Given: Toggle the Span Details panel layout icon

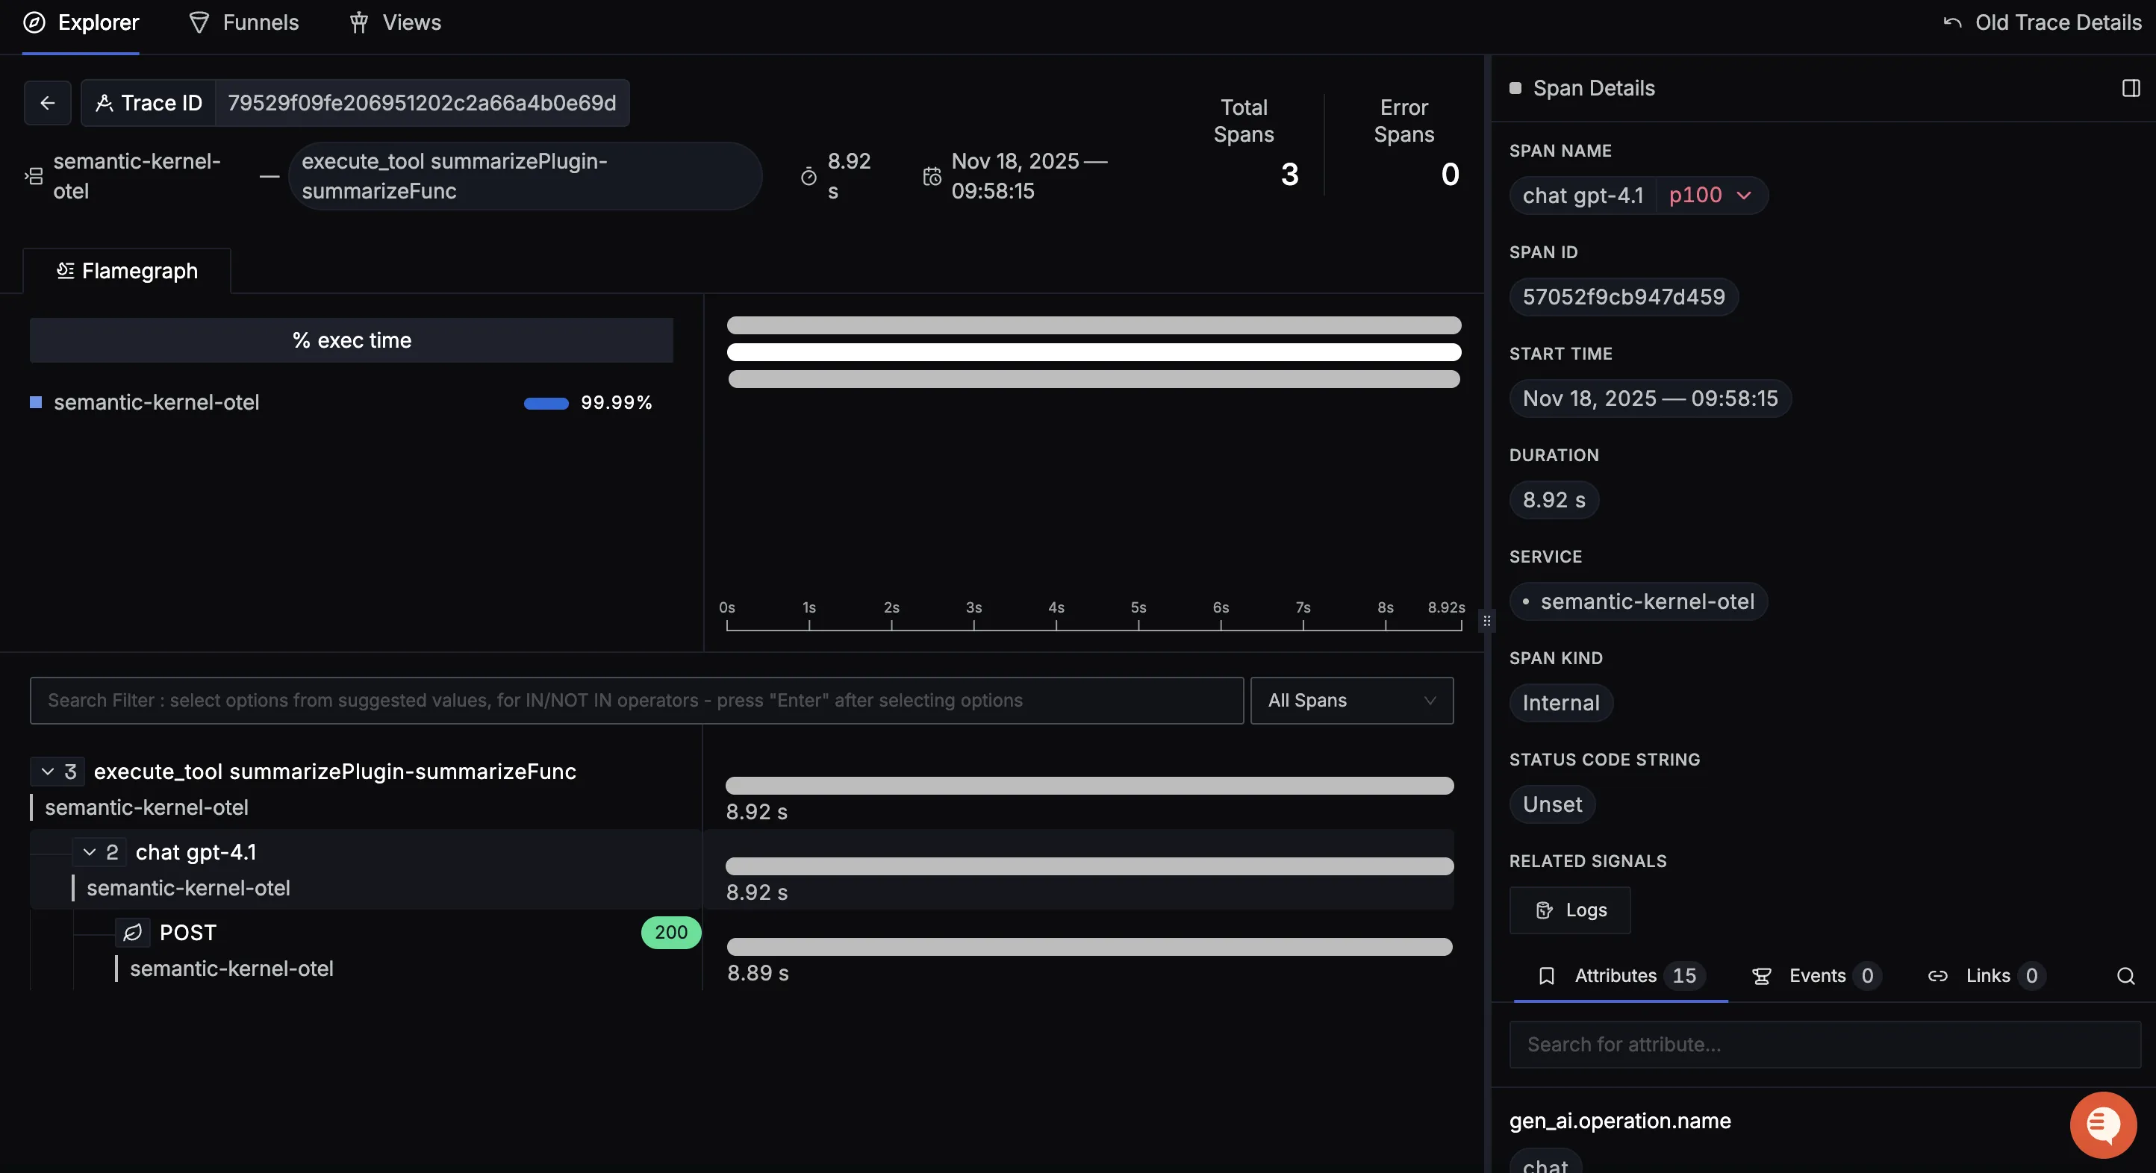Looking at the screenshot, I should (2129, 88).
